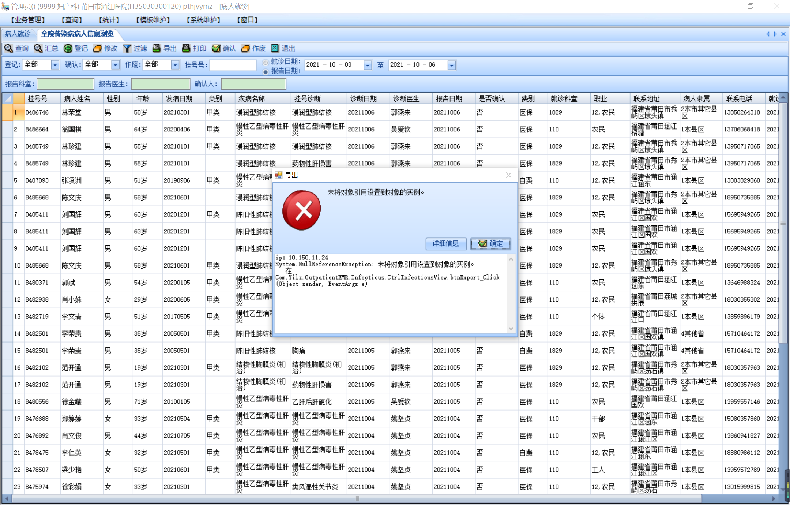Click the 汇总 summary toolbar icon
The width and height of the screenshot is (790, 505).
(x=38, y=48)
